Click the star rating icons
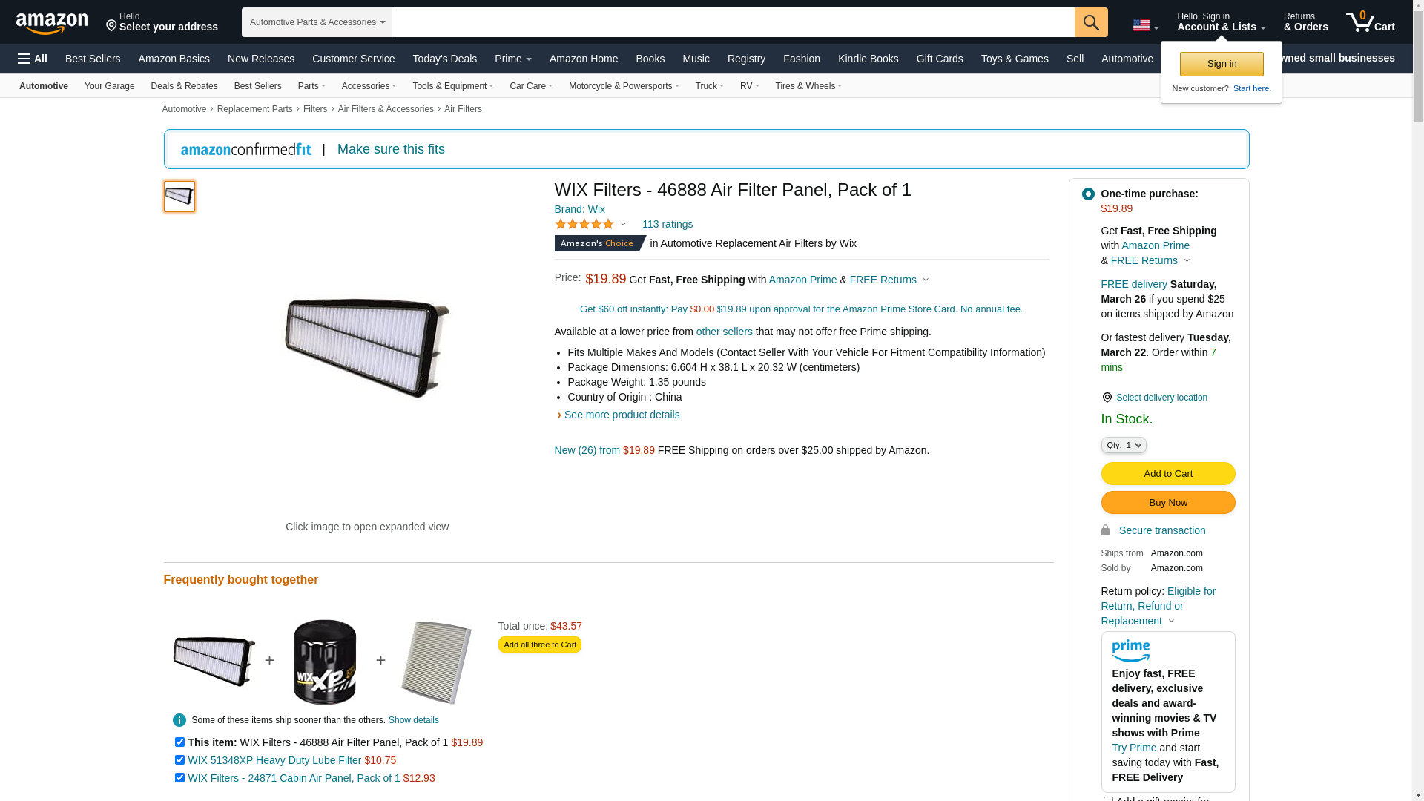 point(584,224)
